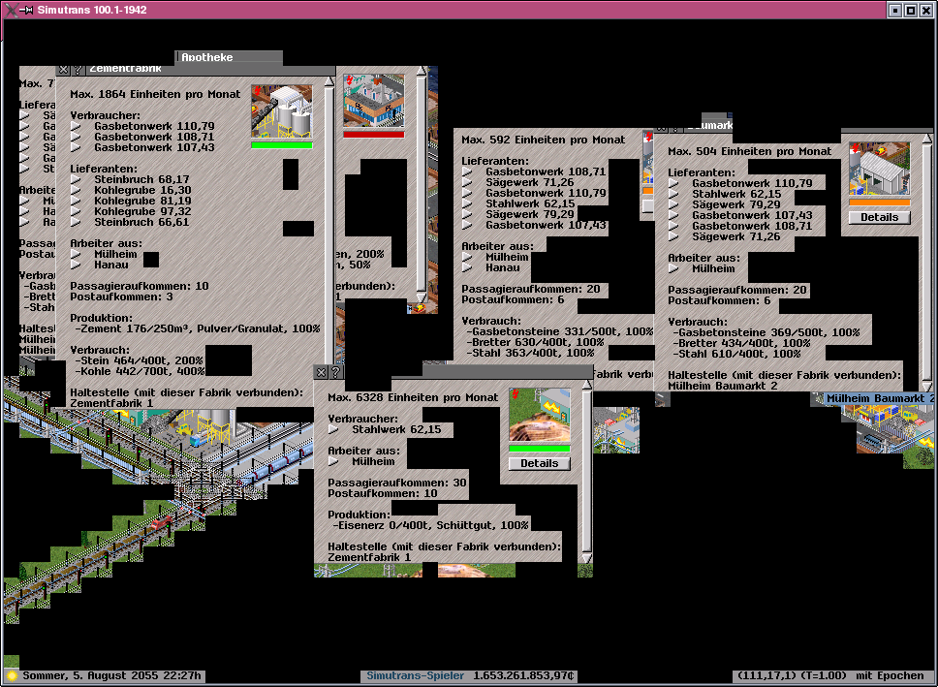Close the Max. 6328 factory window
938x687 pixels.
[x=321, y=372]
